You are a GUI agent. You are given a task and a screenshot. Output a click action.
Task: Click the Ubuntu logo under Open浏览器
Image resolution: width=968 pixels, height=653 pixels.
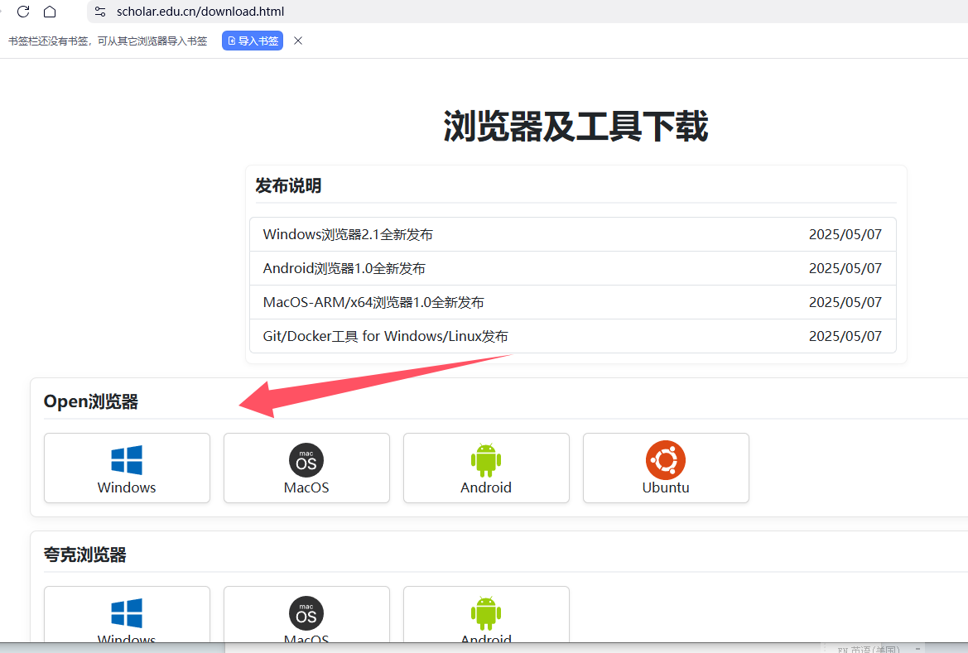coord(666,460)
